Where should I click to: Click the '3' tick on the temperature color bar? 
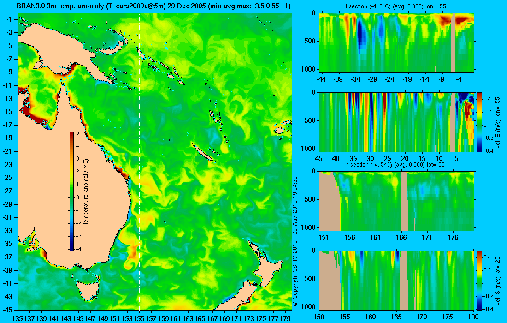[77, 159]
